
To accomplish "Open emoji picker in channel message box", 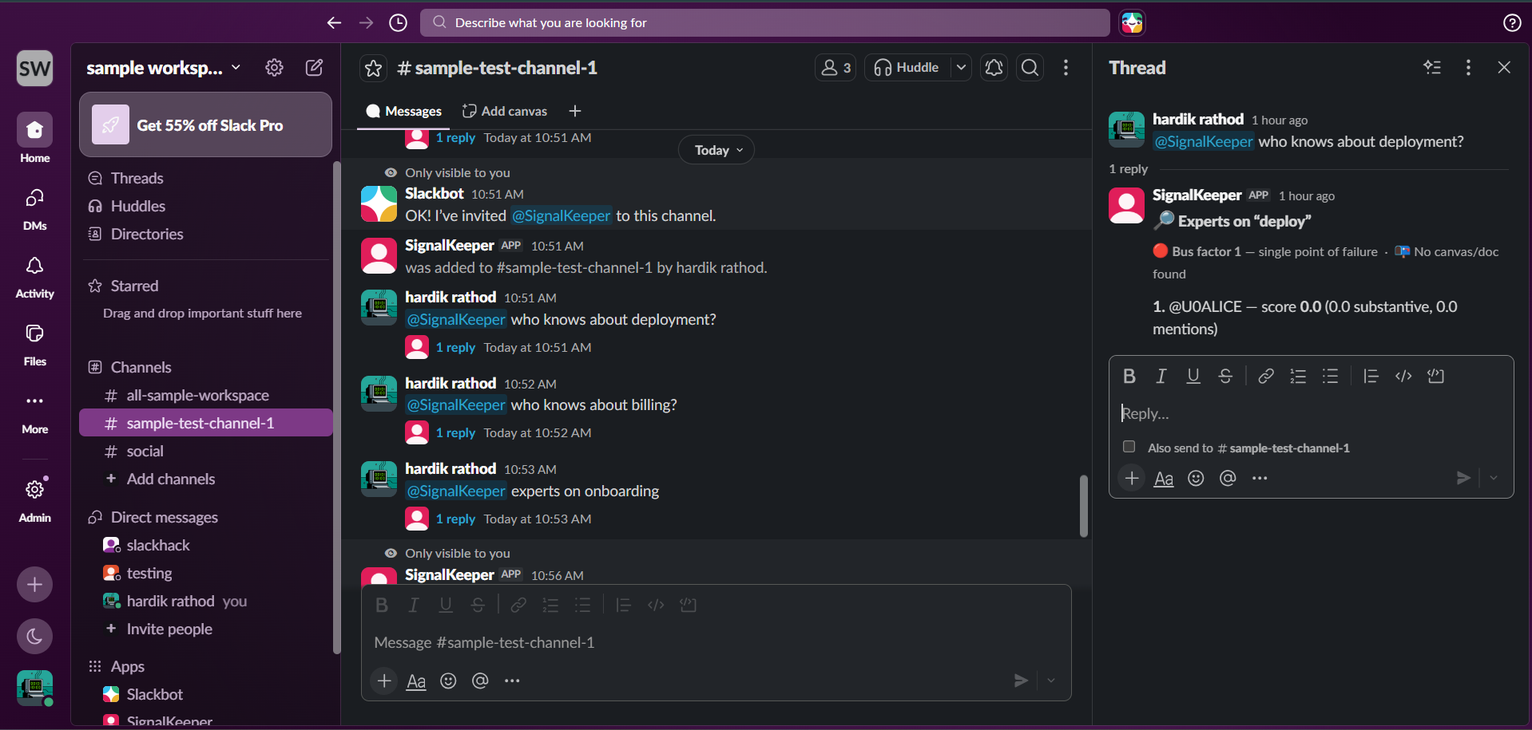I will [448, 681].
